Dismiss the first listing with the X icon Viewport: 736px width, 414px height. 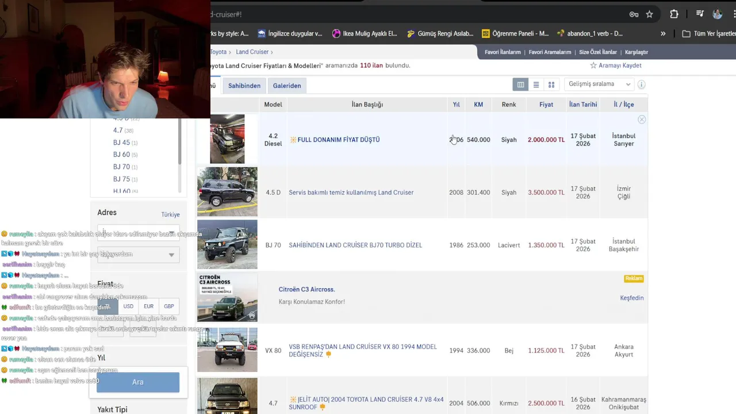pos(642,120)
